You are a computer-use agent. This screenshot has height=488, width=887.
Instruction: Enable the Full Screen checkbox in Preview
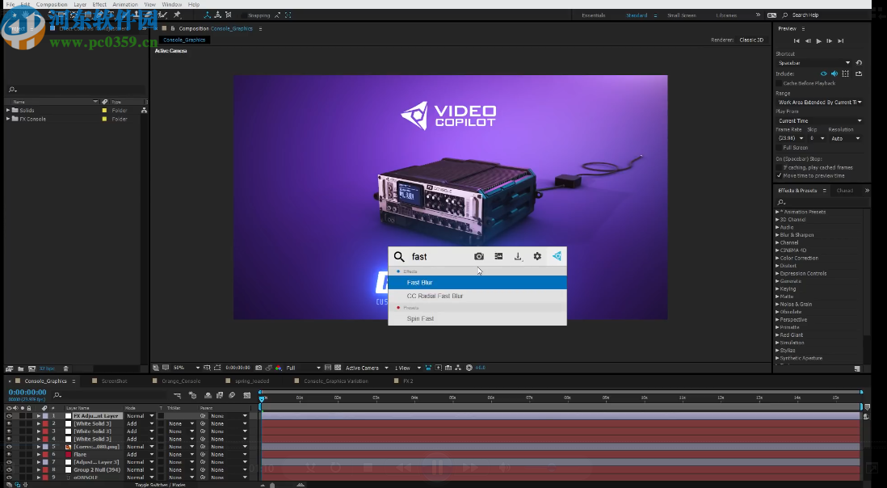[779, 148]
